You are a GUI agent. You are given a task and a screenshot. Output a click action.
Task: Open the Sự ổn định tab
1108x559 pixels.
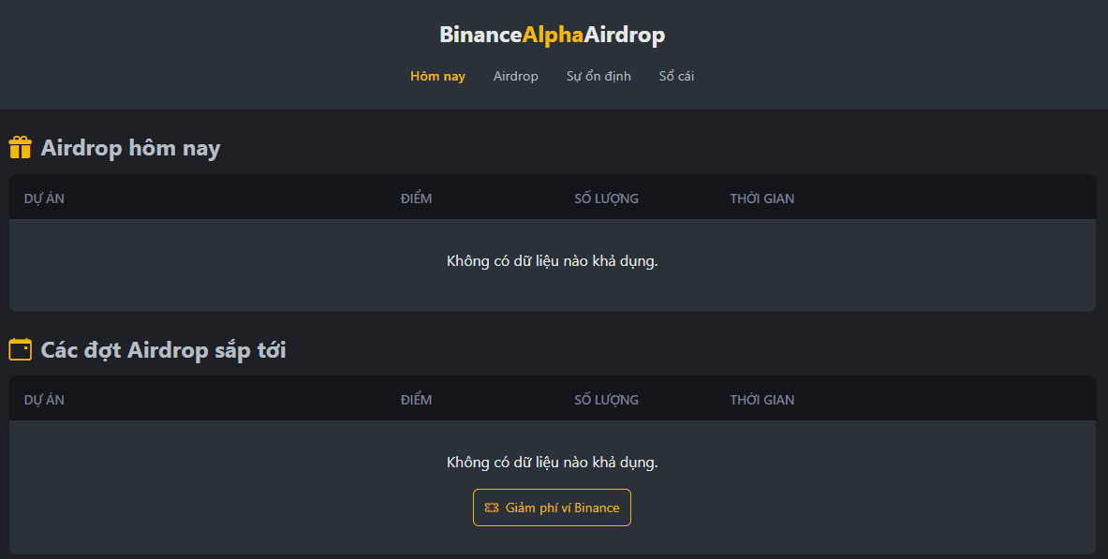tap(598, 77)
